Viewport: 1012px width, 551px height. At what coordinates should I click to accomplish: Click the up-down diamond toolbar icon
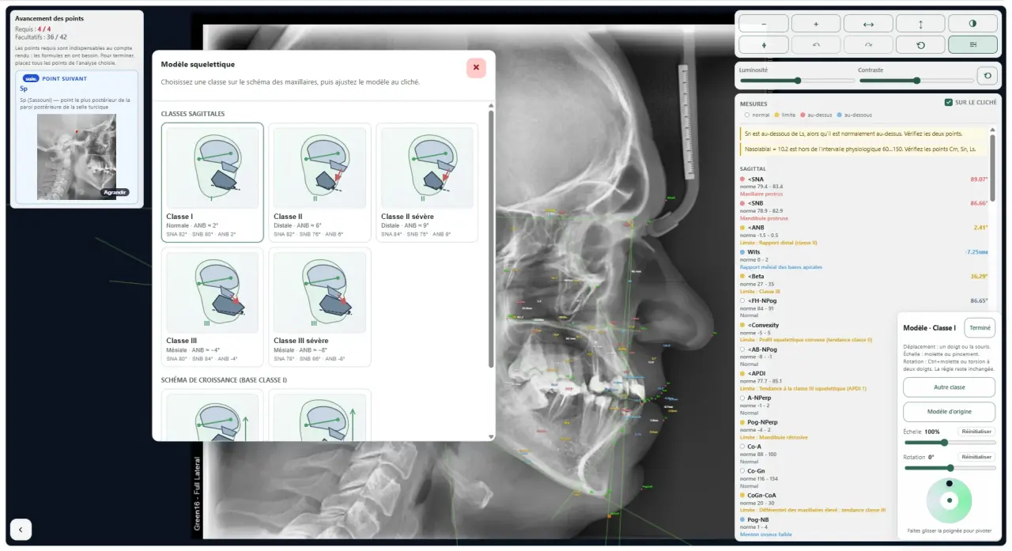tap(764, 45)
